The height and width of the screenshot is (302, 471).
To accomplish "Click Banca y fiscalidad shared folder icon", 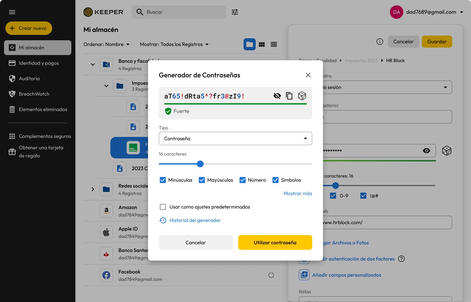I will [x=106, y=64].
